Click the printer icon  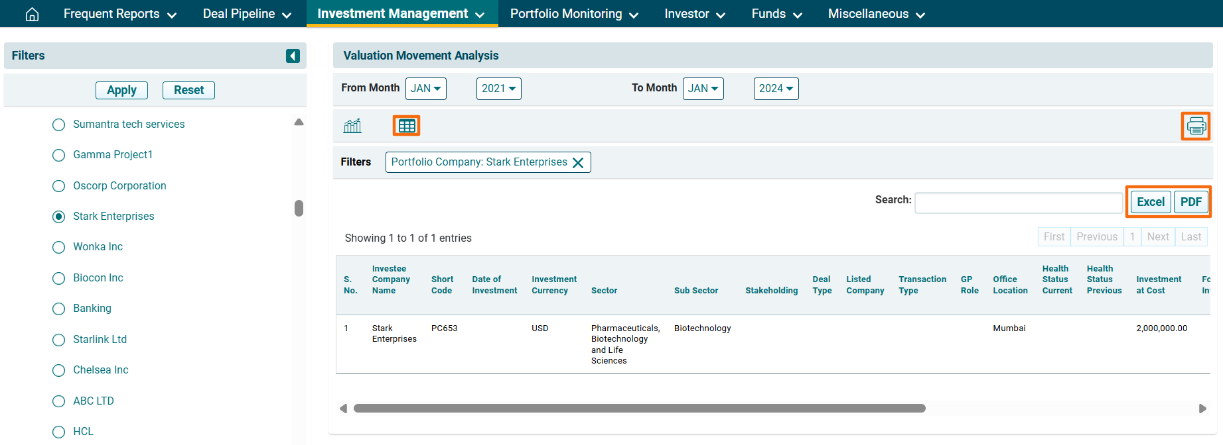click(x=1196, y=126)
